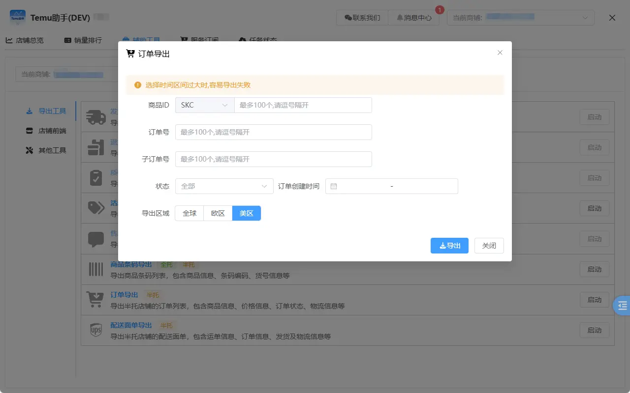Click the Temu助手 app logo icon

[18, 17]
